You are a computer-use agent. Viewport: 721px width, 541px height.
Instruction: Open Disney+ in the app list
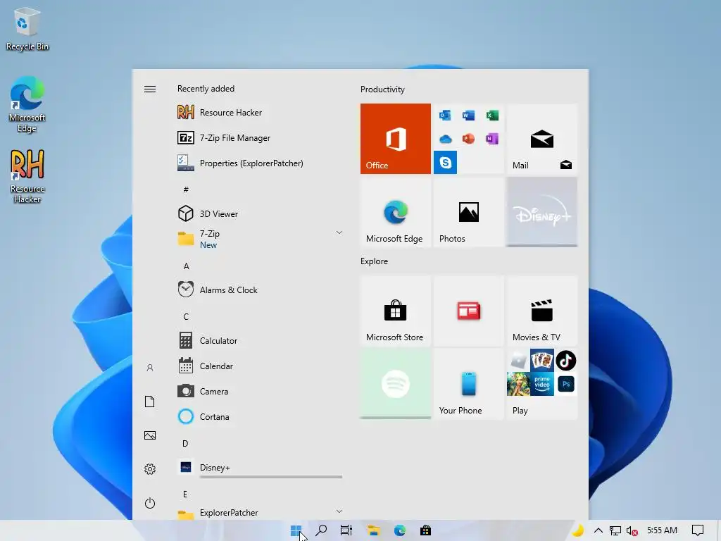click(260, 468)
